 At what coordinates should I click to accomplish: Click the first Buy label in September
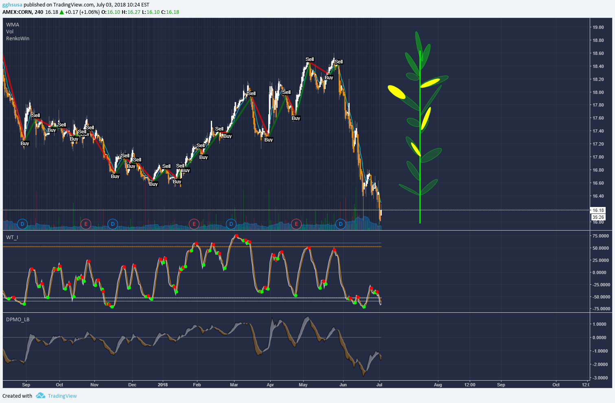coord(25,144)
